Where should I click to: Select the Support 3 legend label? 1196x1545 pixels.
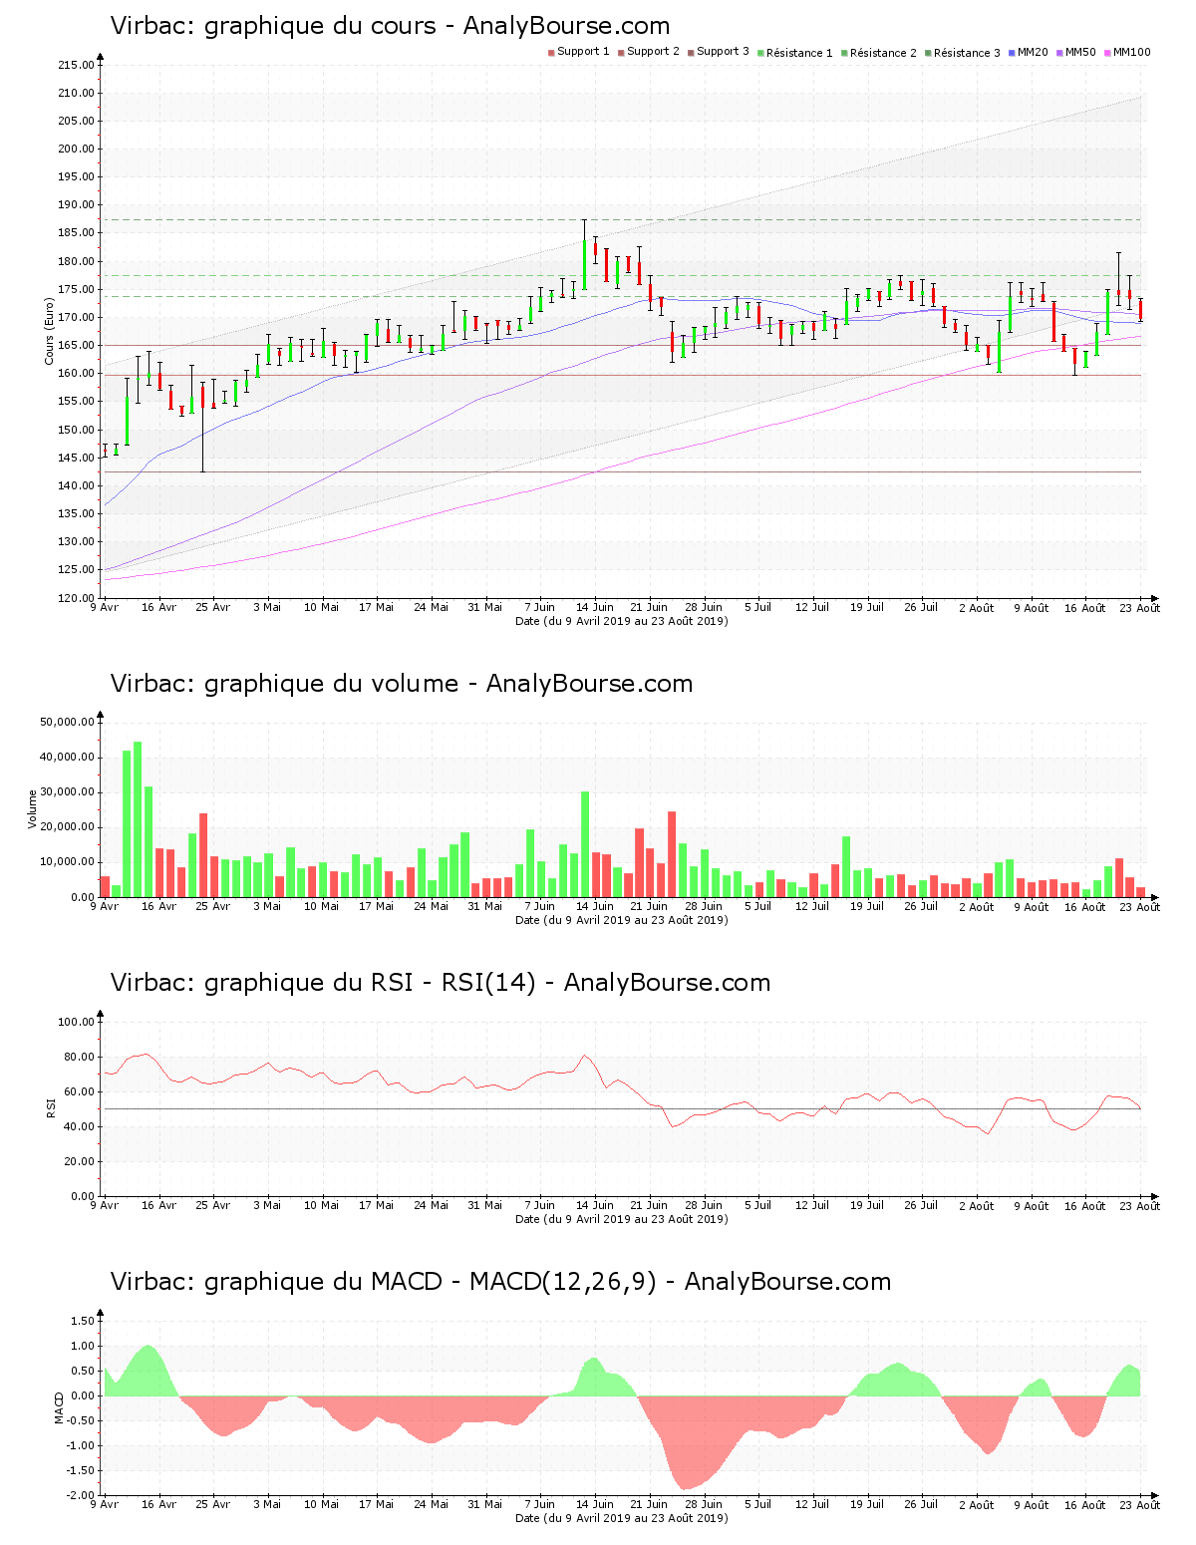point(723,52)
